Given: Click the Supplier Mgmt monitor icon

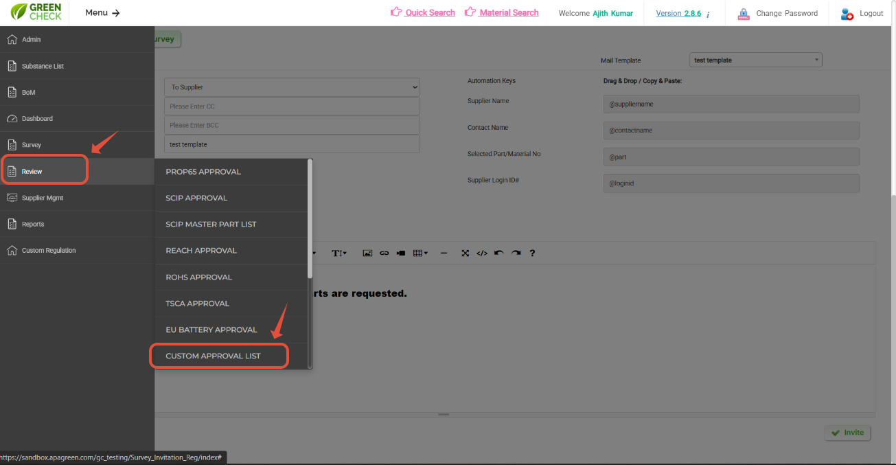Looking at the screenshot, I should click(12, 198).
